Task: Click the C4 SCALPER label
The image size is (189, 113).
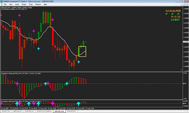Action: 173,11
